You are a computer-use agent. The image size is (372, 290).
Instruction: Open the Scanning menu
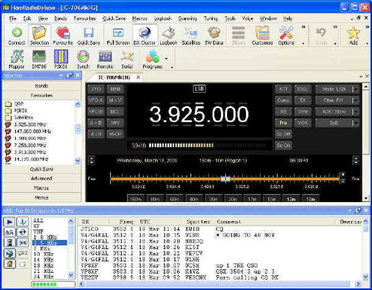pyautogui.click(x=187, y=18)
